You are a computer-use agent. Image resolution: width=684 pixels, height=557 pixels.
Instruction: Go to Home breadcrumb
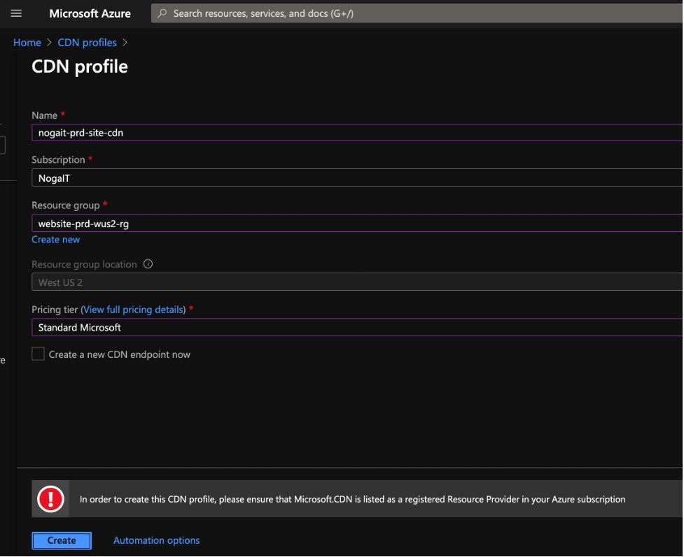(x=27, y=43)
